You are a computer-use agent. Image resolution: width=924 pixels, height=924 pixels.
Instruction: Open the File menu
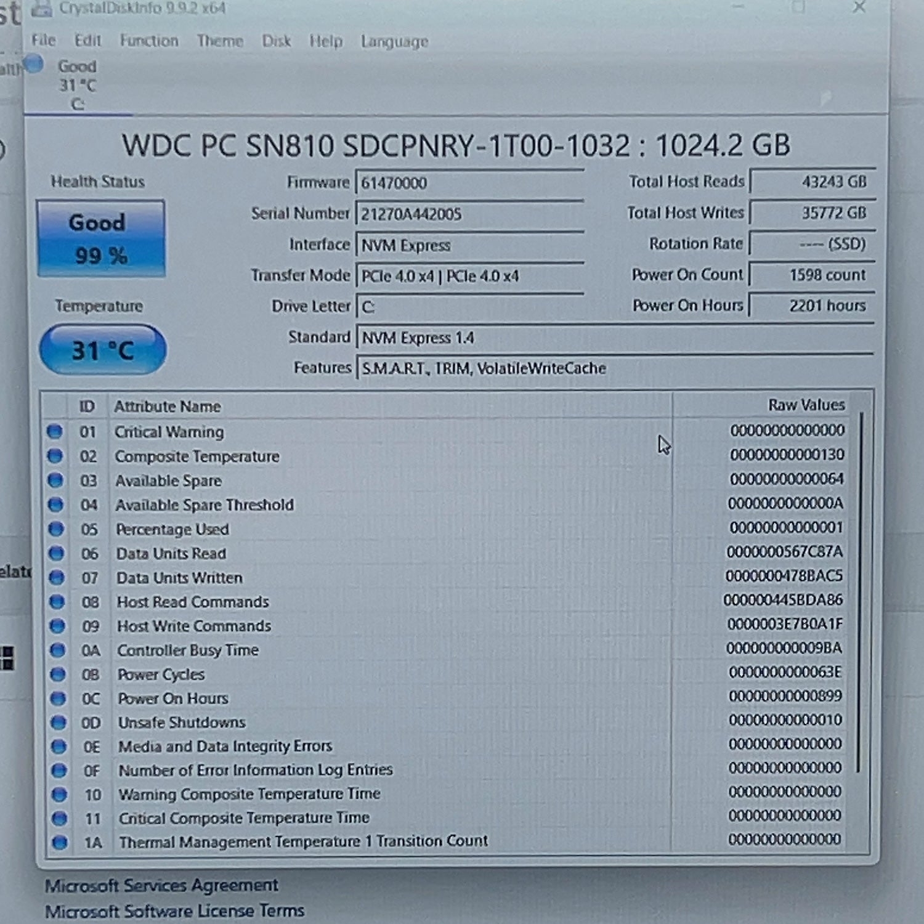point(44,41)
